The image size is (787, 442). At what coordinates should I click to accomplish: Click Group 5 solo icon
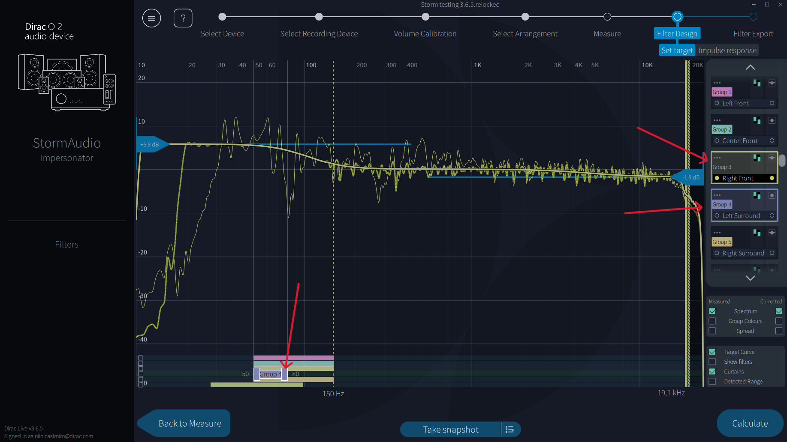(772, 233)
